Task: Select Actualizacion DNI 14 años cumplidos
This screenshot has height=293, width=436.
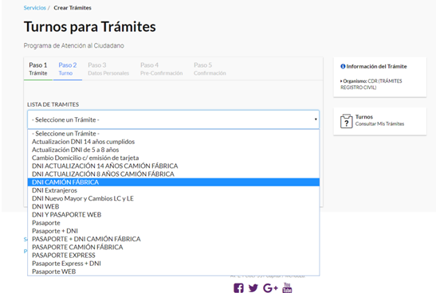Action: pyautogui.click(x=174, y=142)
